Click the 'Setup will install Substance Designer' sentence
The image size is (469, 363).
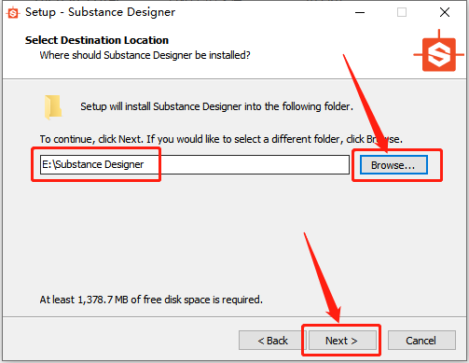(x=216, y=106)
